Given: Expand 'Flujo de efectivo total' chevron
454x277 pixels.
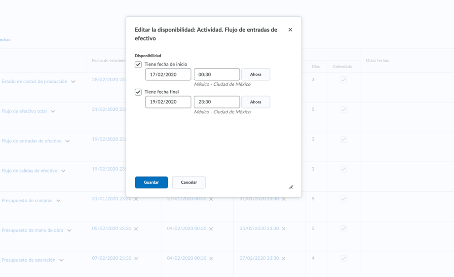Looking at the screenshot, I should 53,111.
